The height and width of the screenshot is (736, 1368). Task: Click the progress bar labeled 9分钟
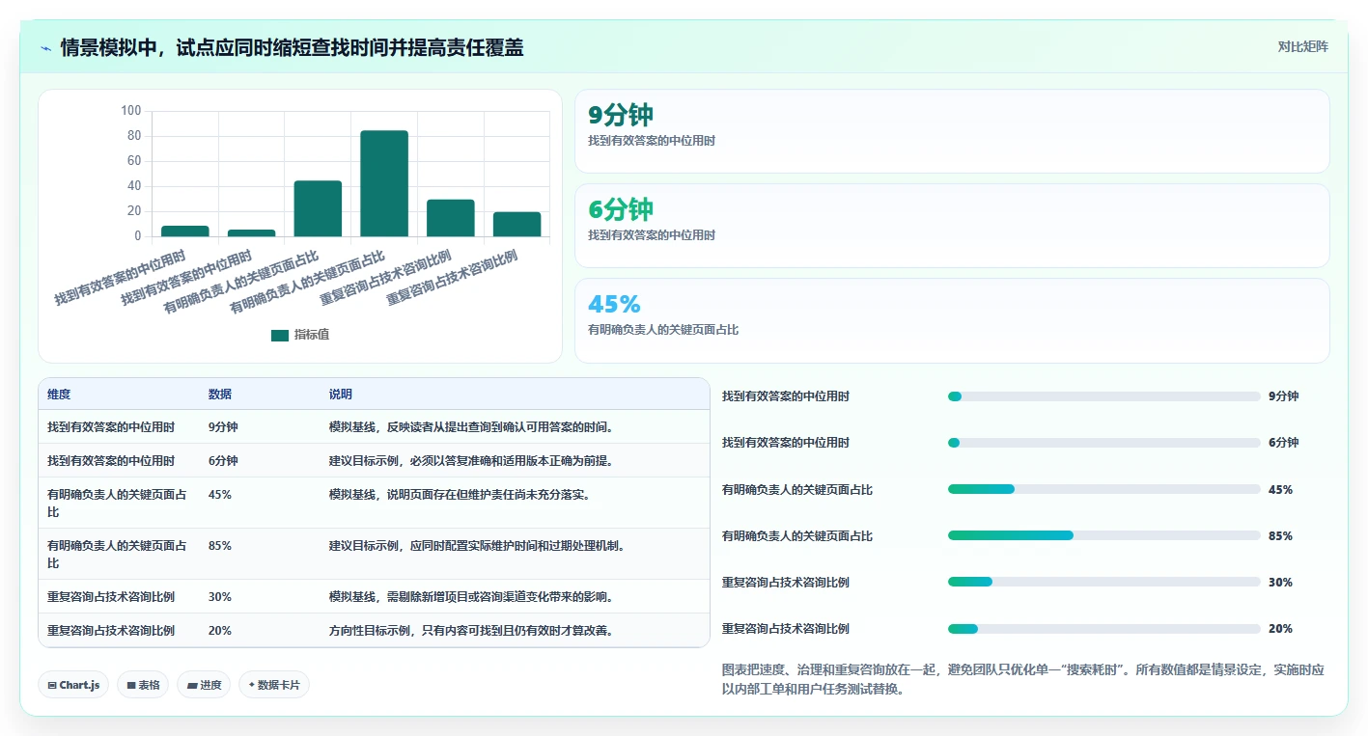[1104, 396]
